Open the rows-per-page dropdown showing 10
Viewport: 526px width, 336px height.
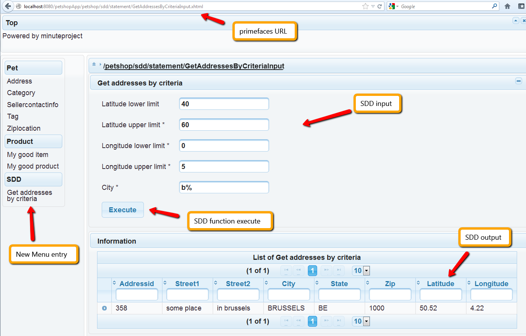pos(365,271)
